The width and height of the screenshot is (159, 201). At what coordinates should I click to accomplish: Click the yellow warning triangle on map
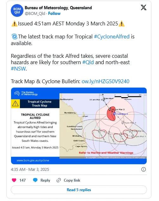[15, 104]
